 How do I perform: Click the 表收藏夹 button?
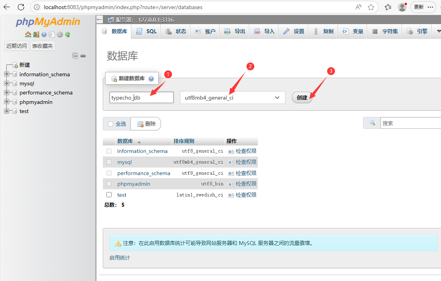tap(42, 46)
